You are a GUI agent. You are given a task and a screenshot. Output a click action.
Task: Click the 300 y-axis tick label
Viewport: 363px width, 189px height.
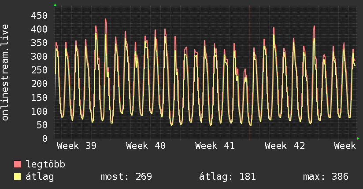(x=39, y=57)
